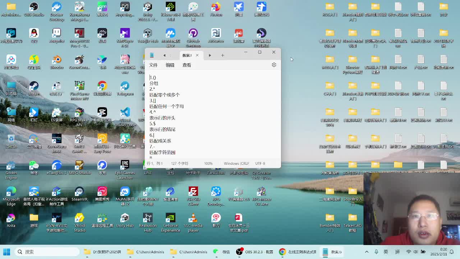Launch Blender from the desktop
Image resolution: width=460 pixels, height=259 pixels.
coord(56,62)
